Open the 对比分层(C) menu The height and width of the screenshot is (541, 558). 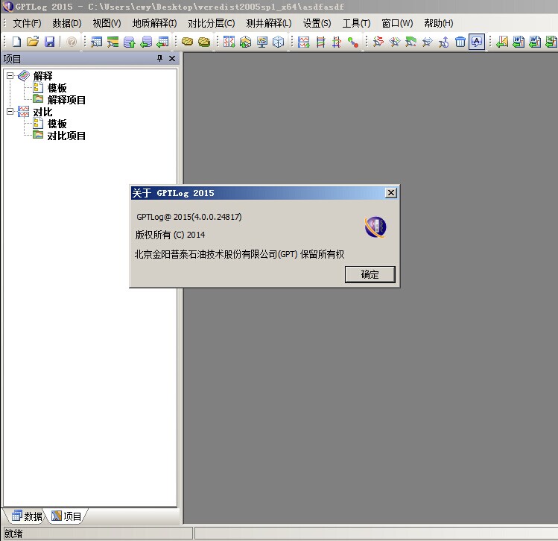(x=212, y=23)
